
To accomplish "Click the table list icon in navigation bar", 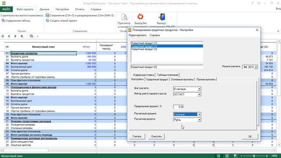I will coord(31,36).
